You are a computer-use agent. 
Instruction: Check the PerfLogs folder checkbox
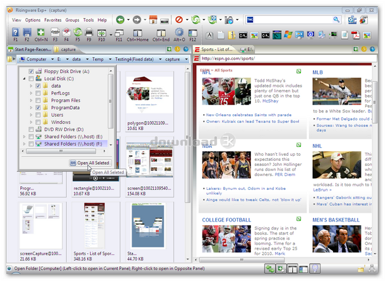click(x=37, y=93)
